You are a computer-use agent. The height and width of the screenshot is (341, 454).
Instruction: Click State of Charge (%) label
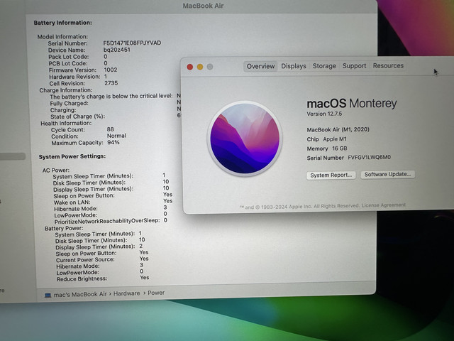(77, 117)
